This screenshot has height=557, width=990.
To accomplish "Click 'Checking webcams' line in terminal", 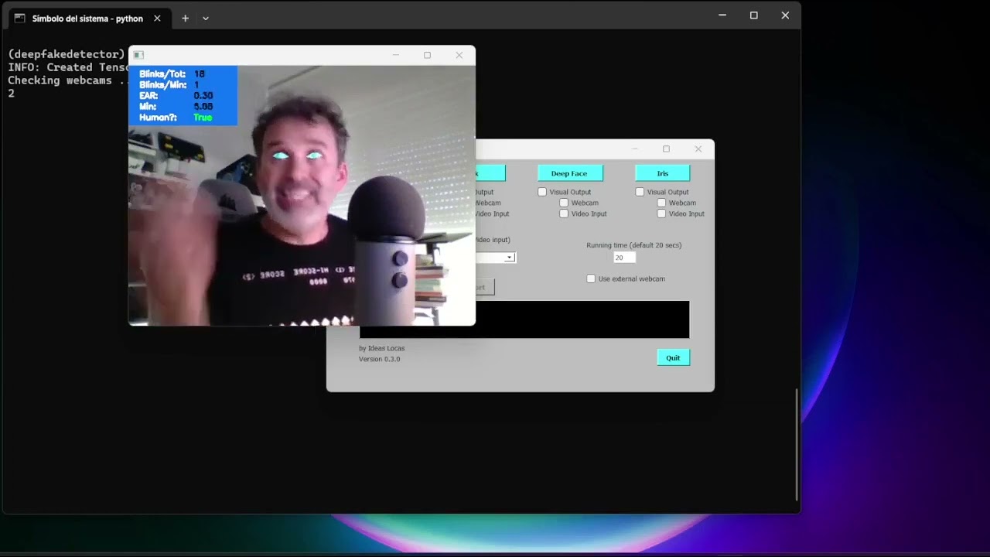I will coord(68,80).
